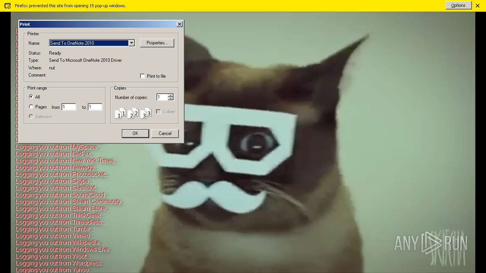The image size is (486, 273).
Task: Dismiss the Firefox popup notification bar
Action: (x=478, y=6)
